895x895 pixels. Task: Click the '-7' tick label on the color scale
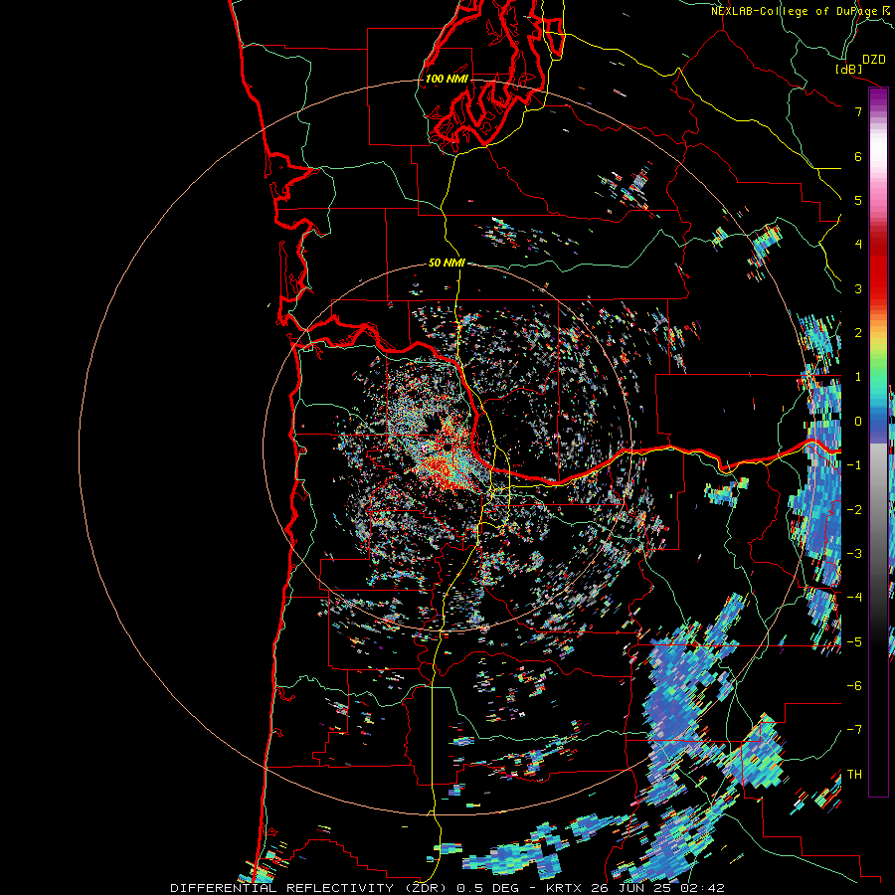pyautogui.click(x=854, y=730)
